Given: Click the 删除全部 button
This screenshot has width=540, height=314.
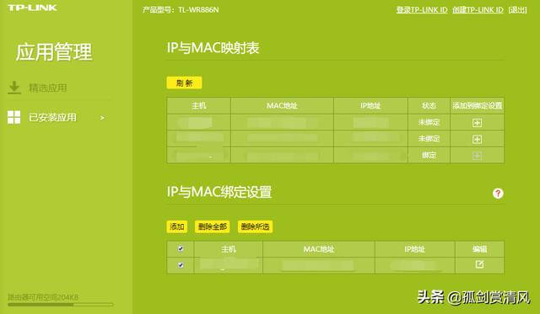Looking at the screenshot, I should coord(212,226).
